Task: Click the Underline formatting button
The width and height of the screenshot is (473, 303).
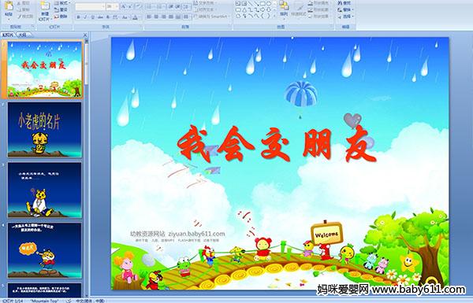Action: 92,17
